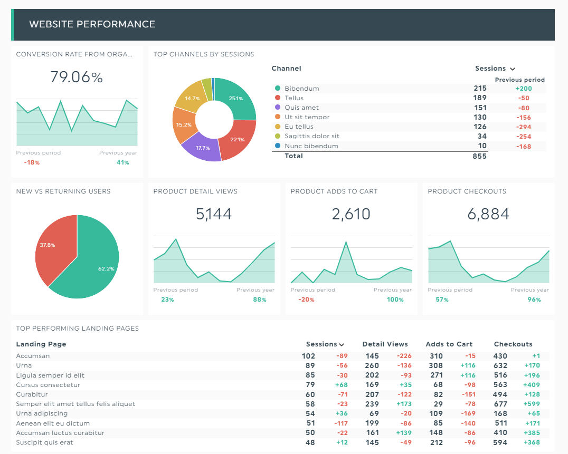The height and width of the screenshot is (454, 568).
Task: Click the Suscipit quis erat row
Action: coord(282,442)
